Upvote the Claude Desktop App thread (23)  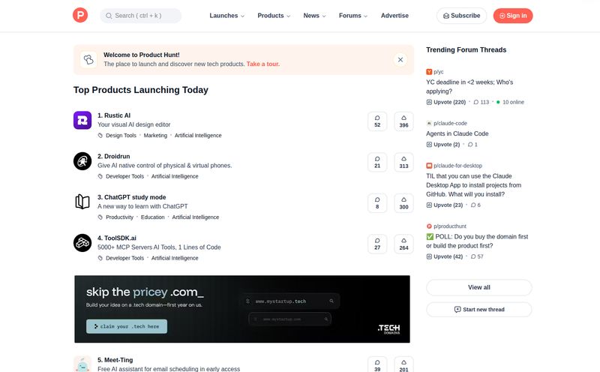click(x=445, y=205)
